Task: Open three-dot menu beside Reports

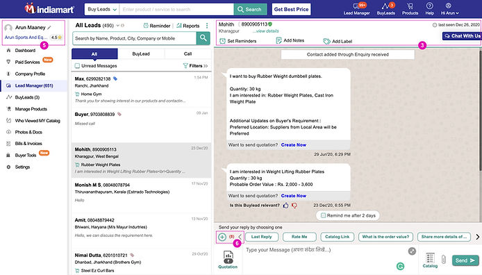Action: pos(207,26)
